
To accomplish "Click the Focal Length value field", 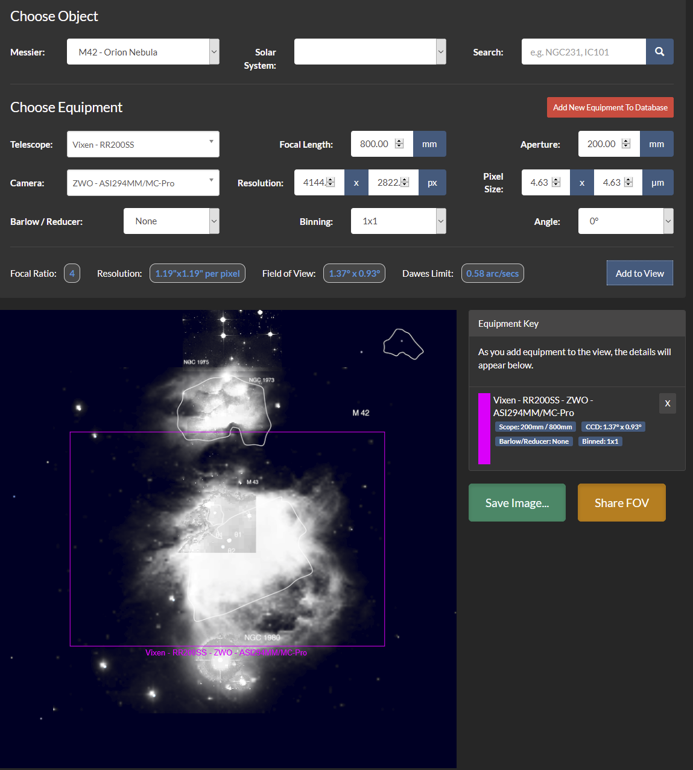I will pos(382,144).
